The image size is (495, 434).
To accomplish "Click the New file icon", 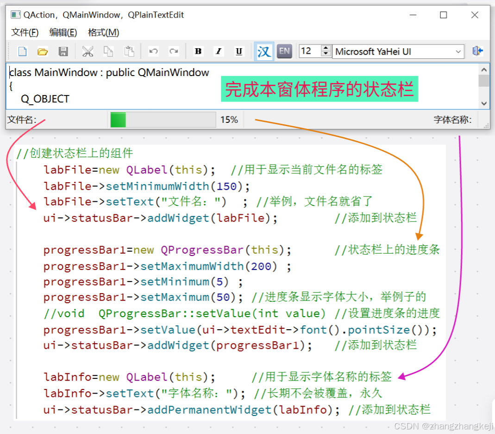I will click(x=22, y=51).
